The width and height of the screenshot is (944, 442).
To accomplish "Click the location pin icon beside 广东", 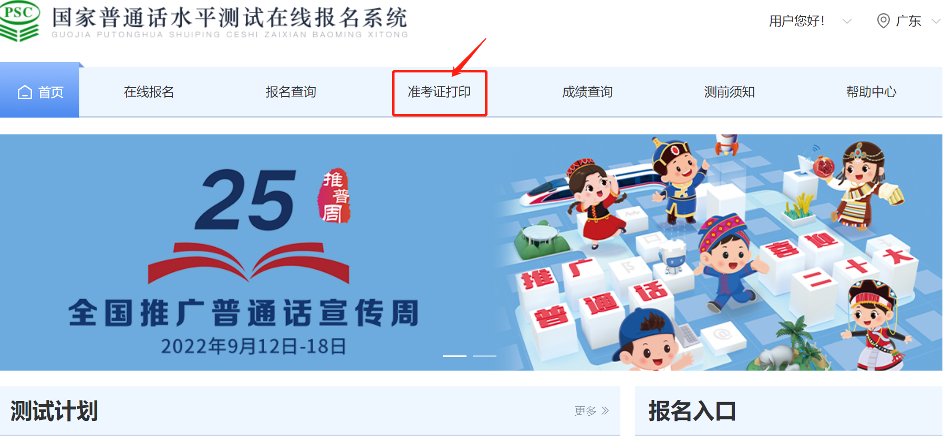I will 883,21.
